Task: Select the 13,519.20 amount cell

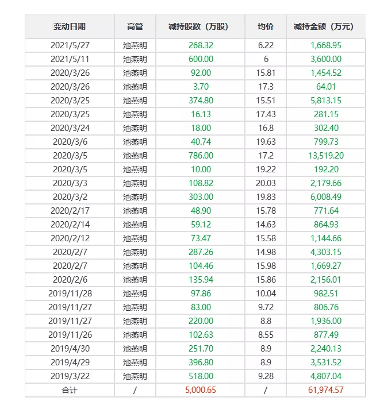Action: point(325,155)
